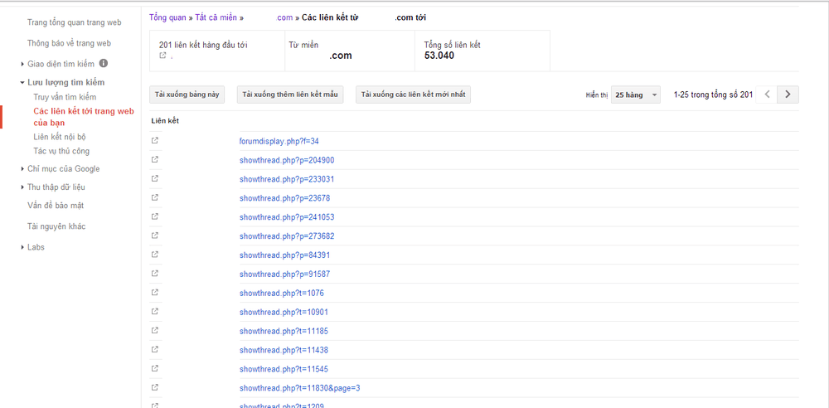Expand the Labs sidebar section
This screenshot has height=408, width=829.
(36, 247)
